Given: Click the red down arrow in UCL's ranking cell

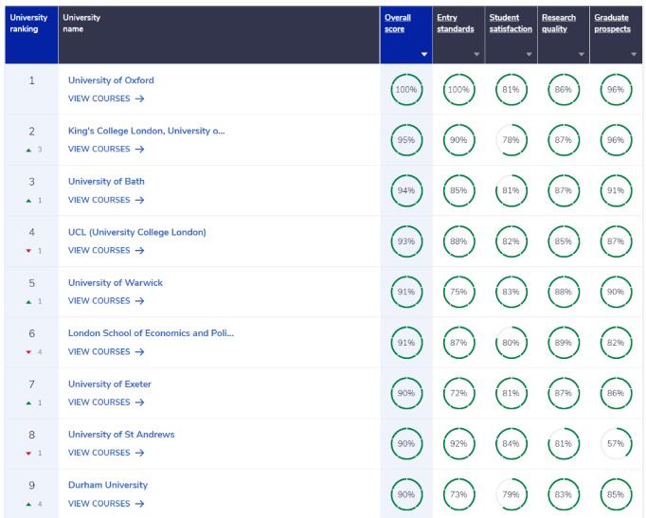Looking at the screenshot, I should (x=28, y=251).
